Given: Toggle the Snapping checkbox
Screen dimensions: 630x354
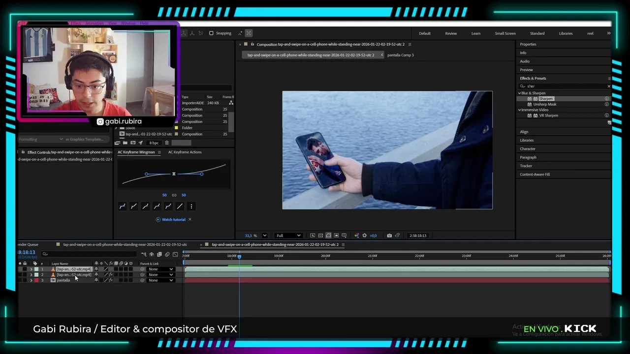Looking at the screenshot, I should (211, 33).
